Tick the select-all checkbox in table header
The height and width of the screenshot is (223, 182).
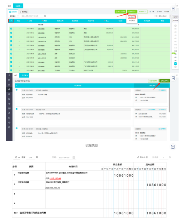[11, 21]
